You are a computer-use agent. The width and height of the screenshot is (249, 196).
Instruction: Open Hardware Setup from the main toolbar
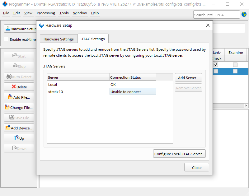[x=21, y=29]
